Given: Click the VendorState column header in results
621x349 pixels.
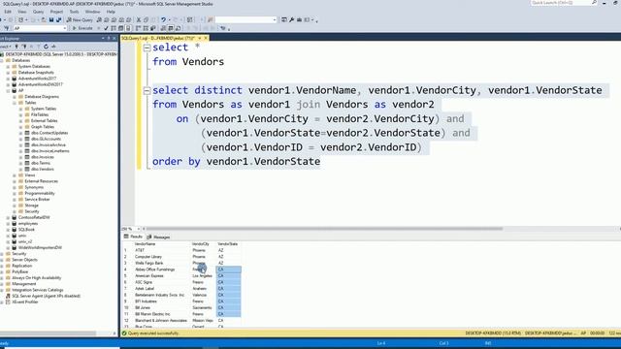Looking at the screenshot, I should [228, 243].
